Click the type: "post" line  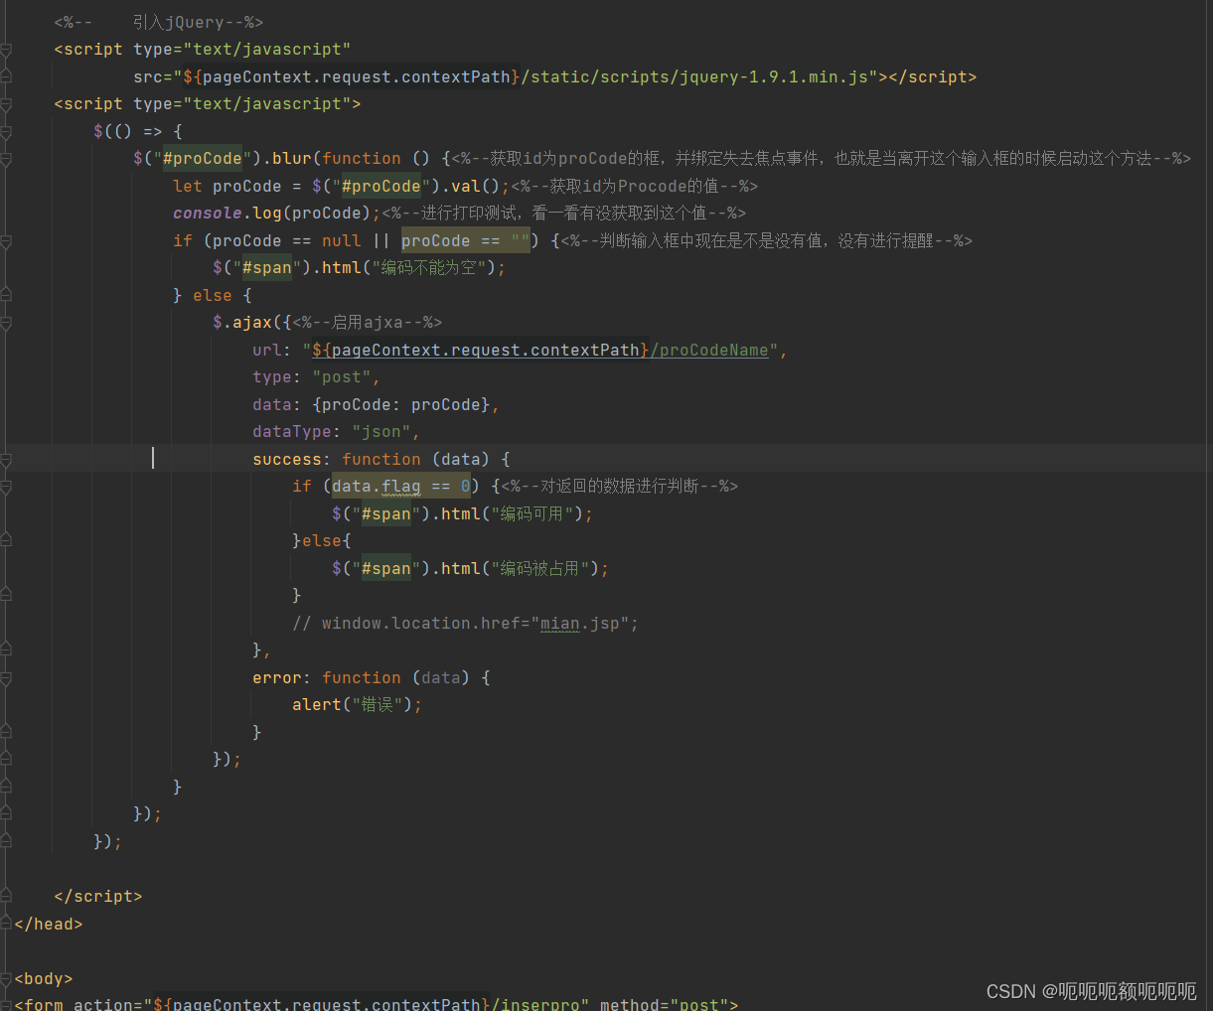pos(316,377)
